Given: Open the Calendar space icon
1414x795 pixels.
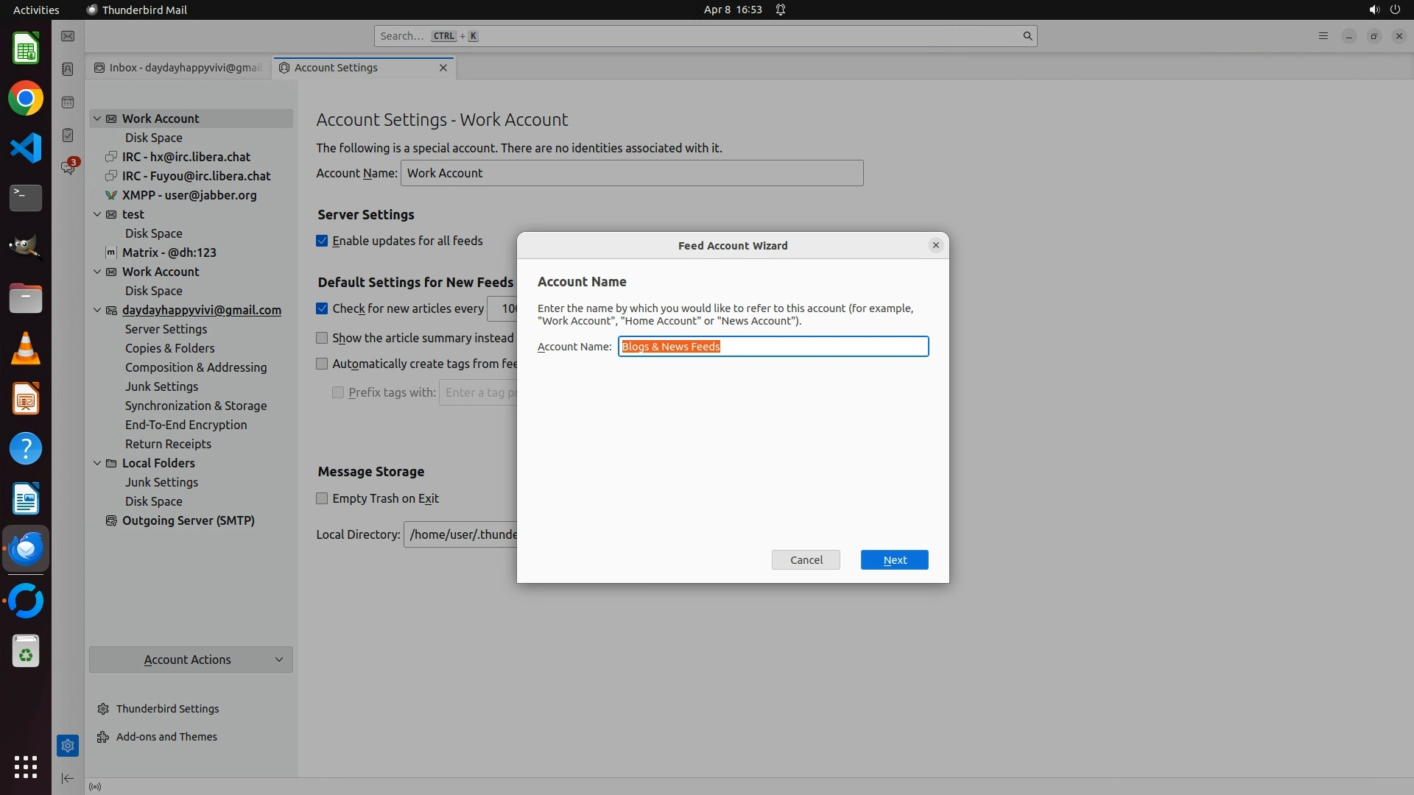Looking at the screenshot, I should (68, 102).
